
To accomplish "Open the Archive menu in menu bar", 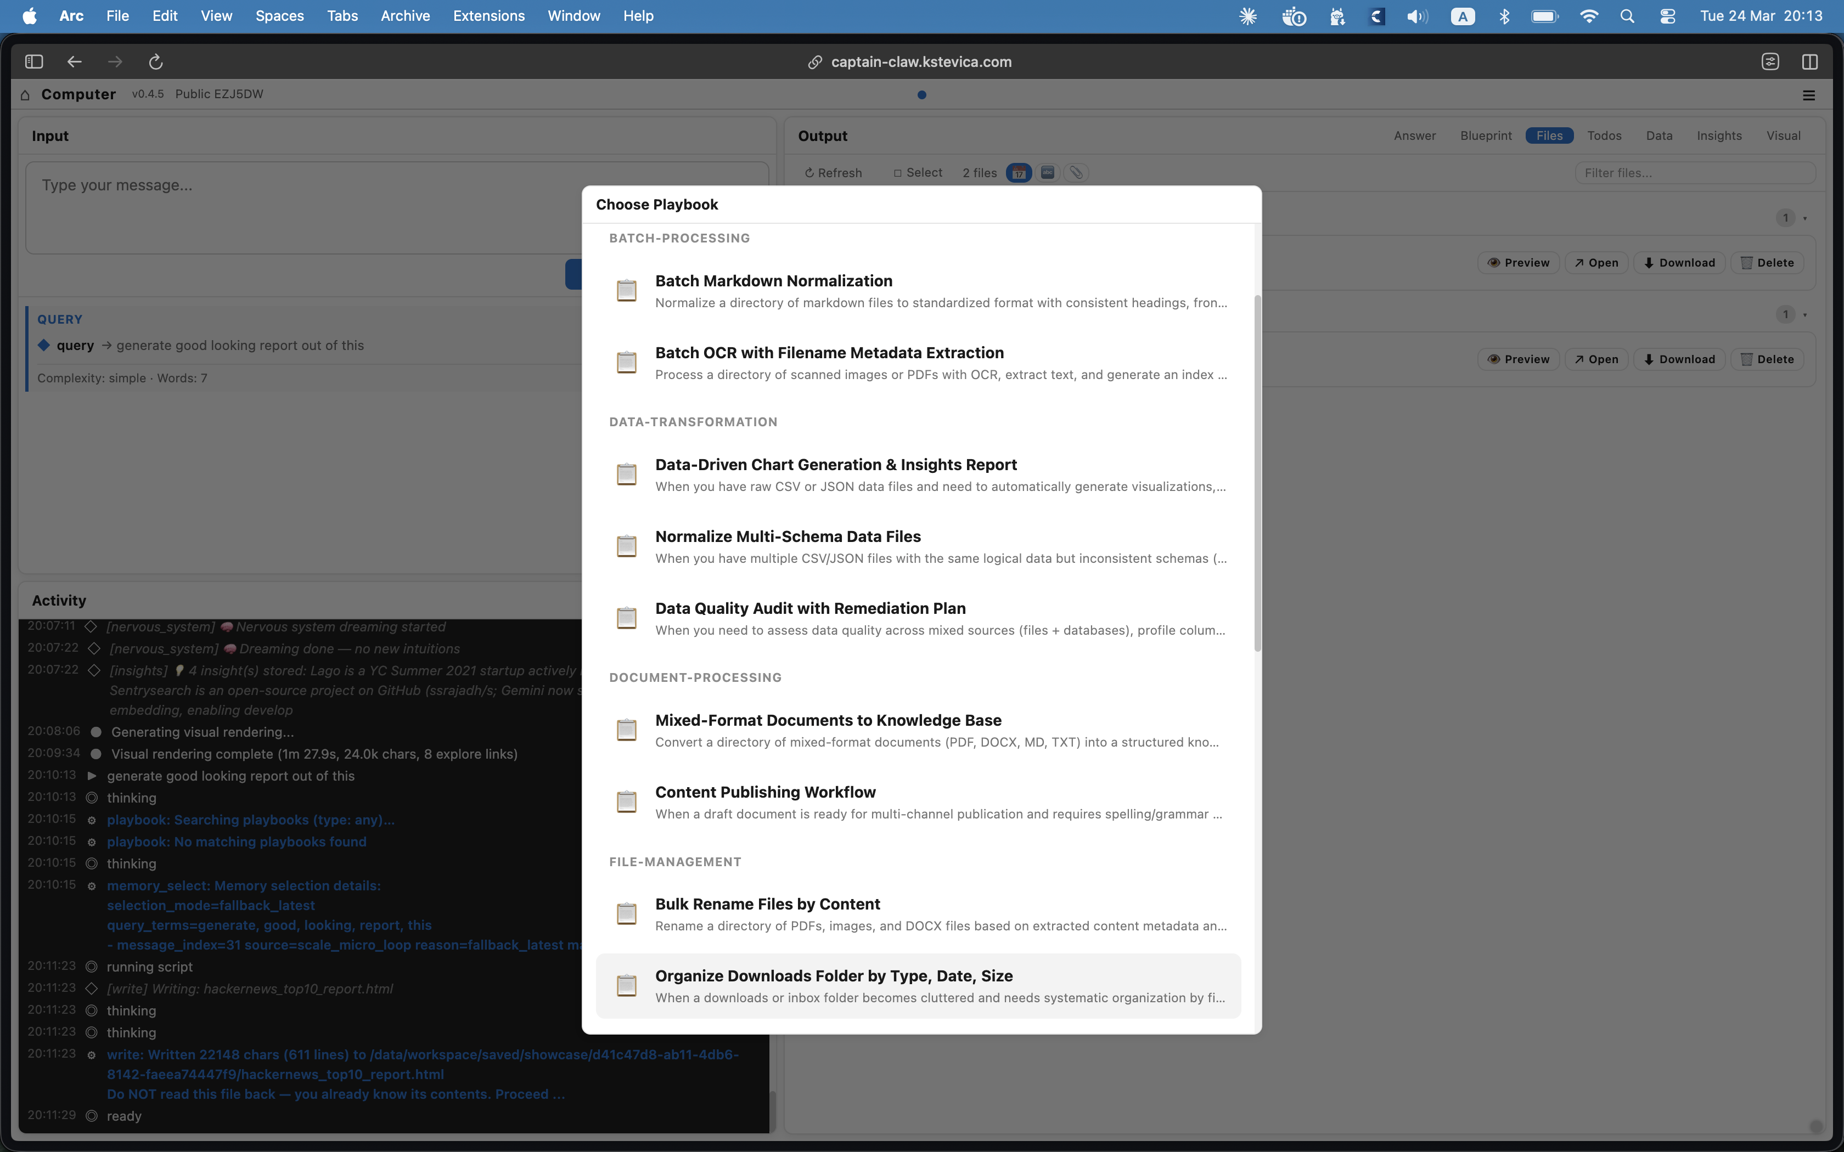I will tap(406, 16).
